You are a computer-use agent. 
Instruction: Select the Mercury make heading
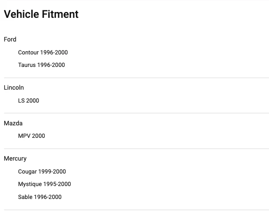15,158
